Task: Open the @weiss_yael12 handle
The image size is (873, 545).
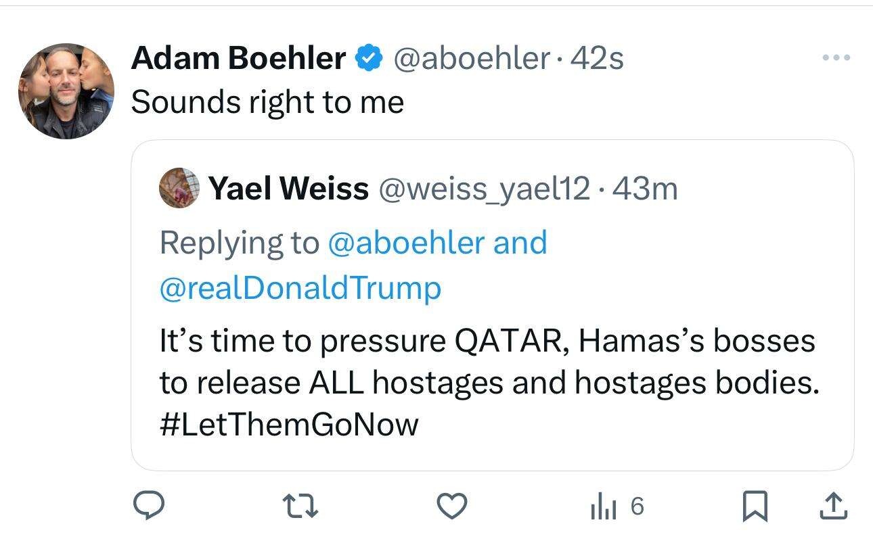Action: 485,189
